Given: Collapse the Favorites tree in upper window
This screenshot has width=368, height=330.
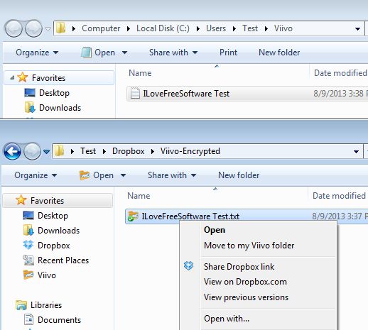Looking at the screenshot, I should click(x=12, y=77).
